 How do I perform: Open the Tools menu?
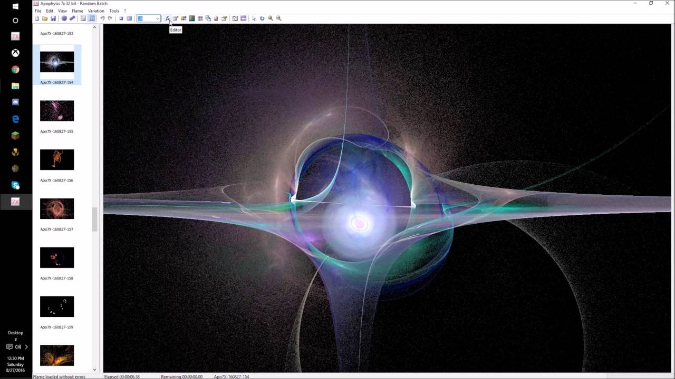click(x=114, y=11)
